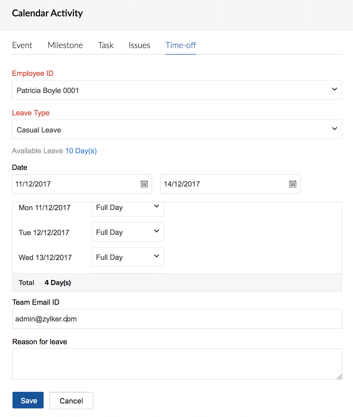Open Full Day dropdown for Wed 13/12/2017

coord(128,257)
